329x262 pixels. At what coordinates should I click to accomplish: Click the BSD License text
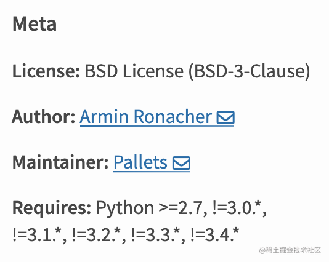click(134, 71)
